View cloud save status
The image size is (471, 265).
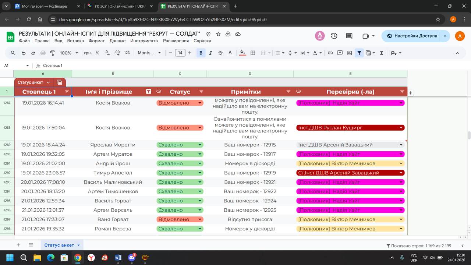pyautogui.click(x=238, y=34)
